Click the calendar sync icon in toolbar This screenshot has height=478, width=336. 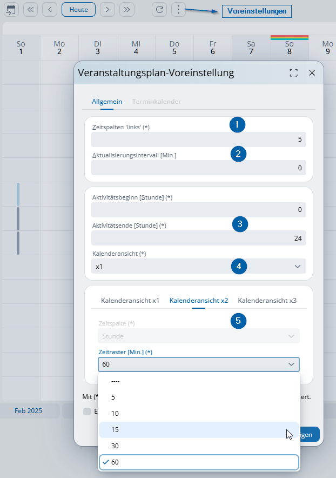[11, 9]
